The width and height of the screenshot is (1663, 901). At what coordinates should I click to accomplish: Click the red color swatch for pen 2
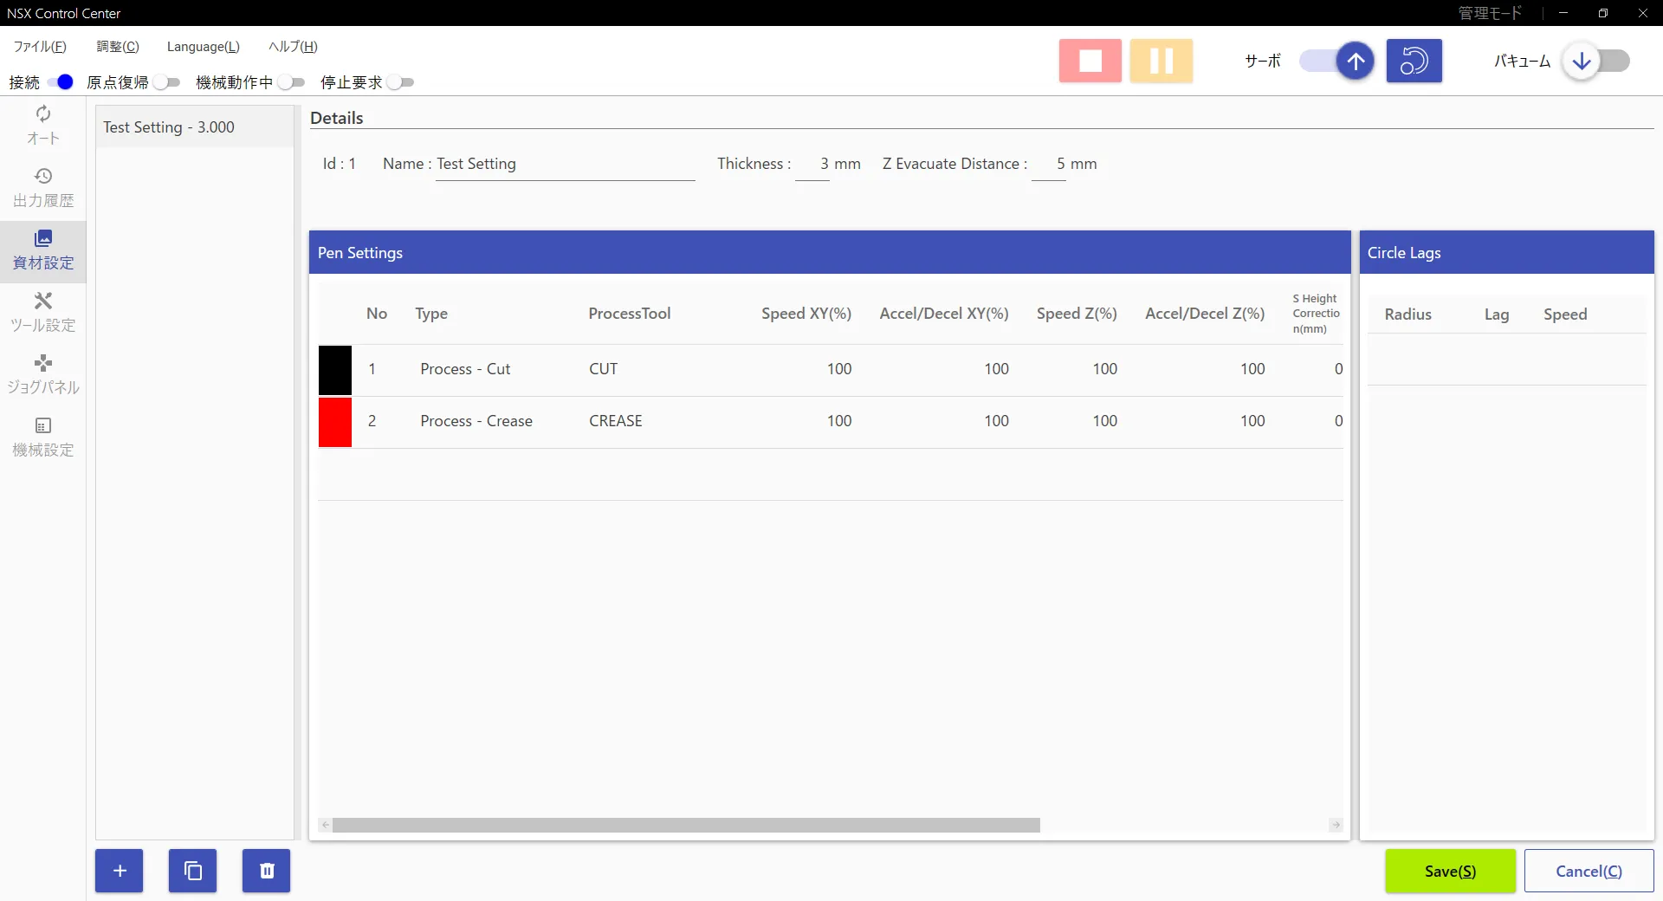pyautogui.click(x=335, y=422)
